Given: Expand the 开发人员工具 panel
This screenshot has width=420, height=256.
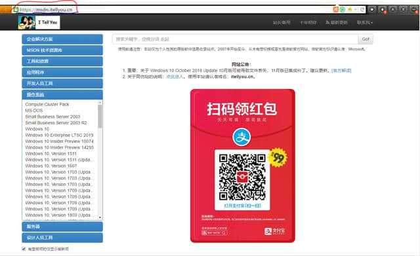Looking at the screenshot, I should pyautogui.click(x=62, y=83).
